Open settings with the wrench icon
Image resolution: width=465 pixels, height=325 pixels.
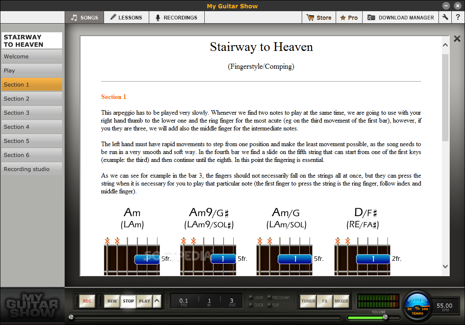click(445, 17)
